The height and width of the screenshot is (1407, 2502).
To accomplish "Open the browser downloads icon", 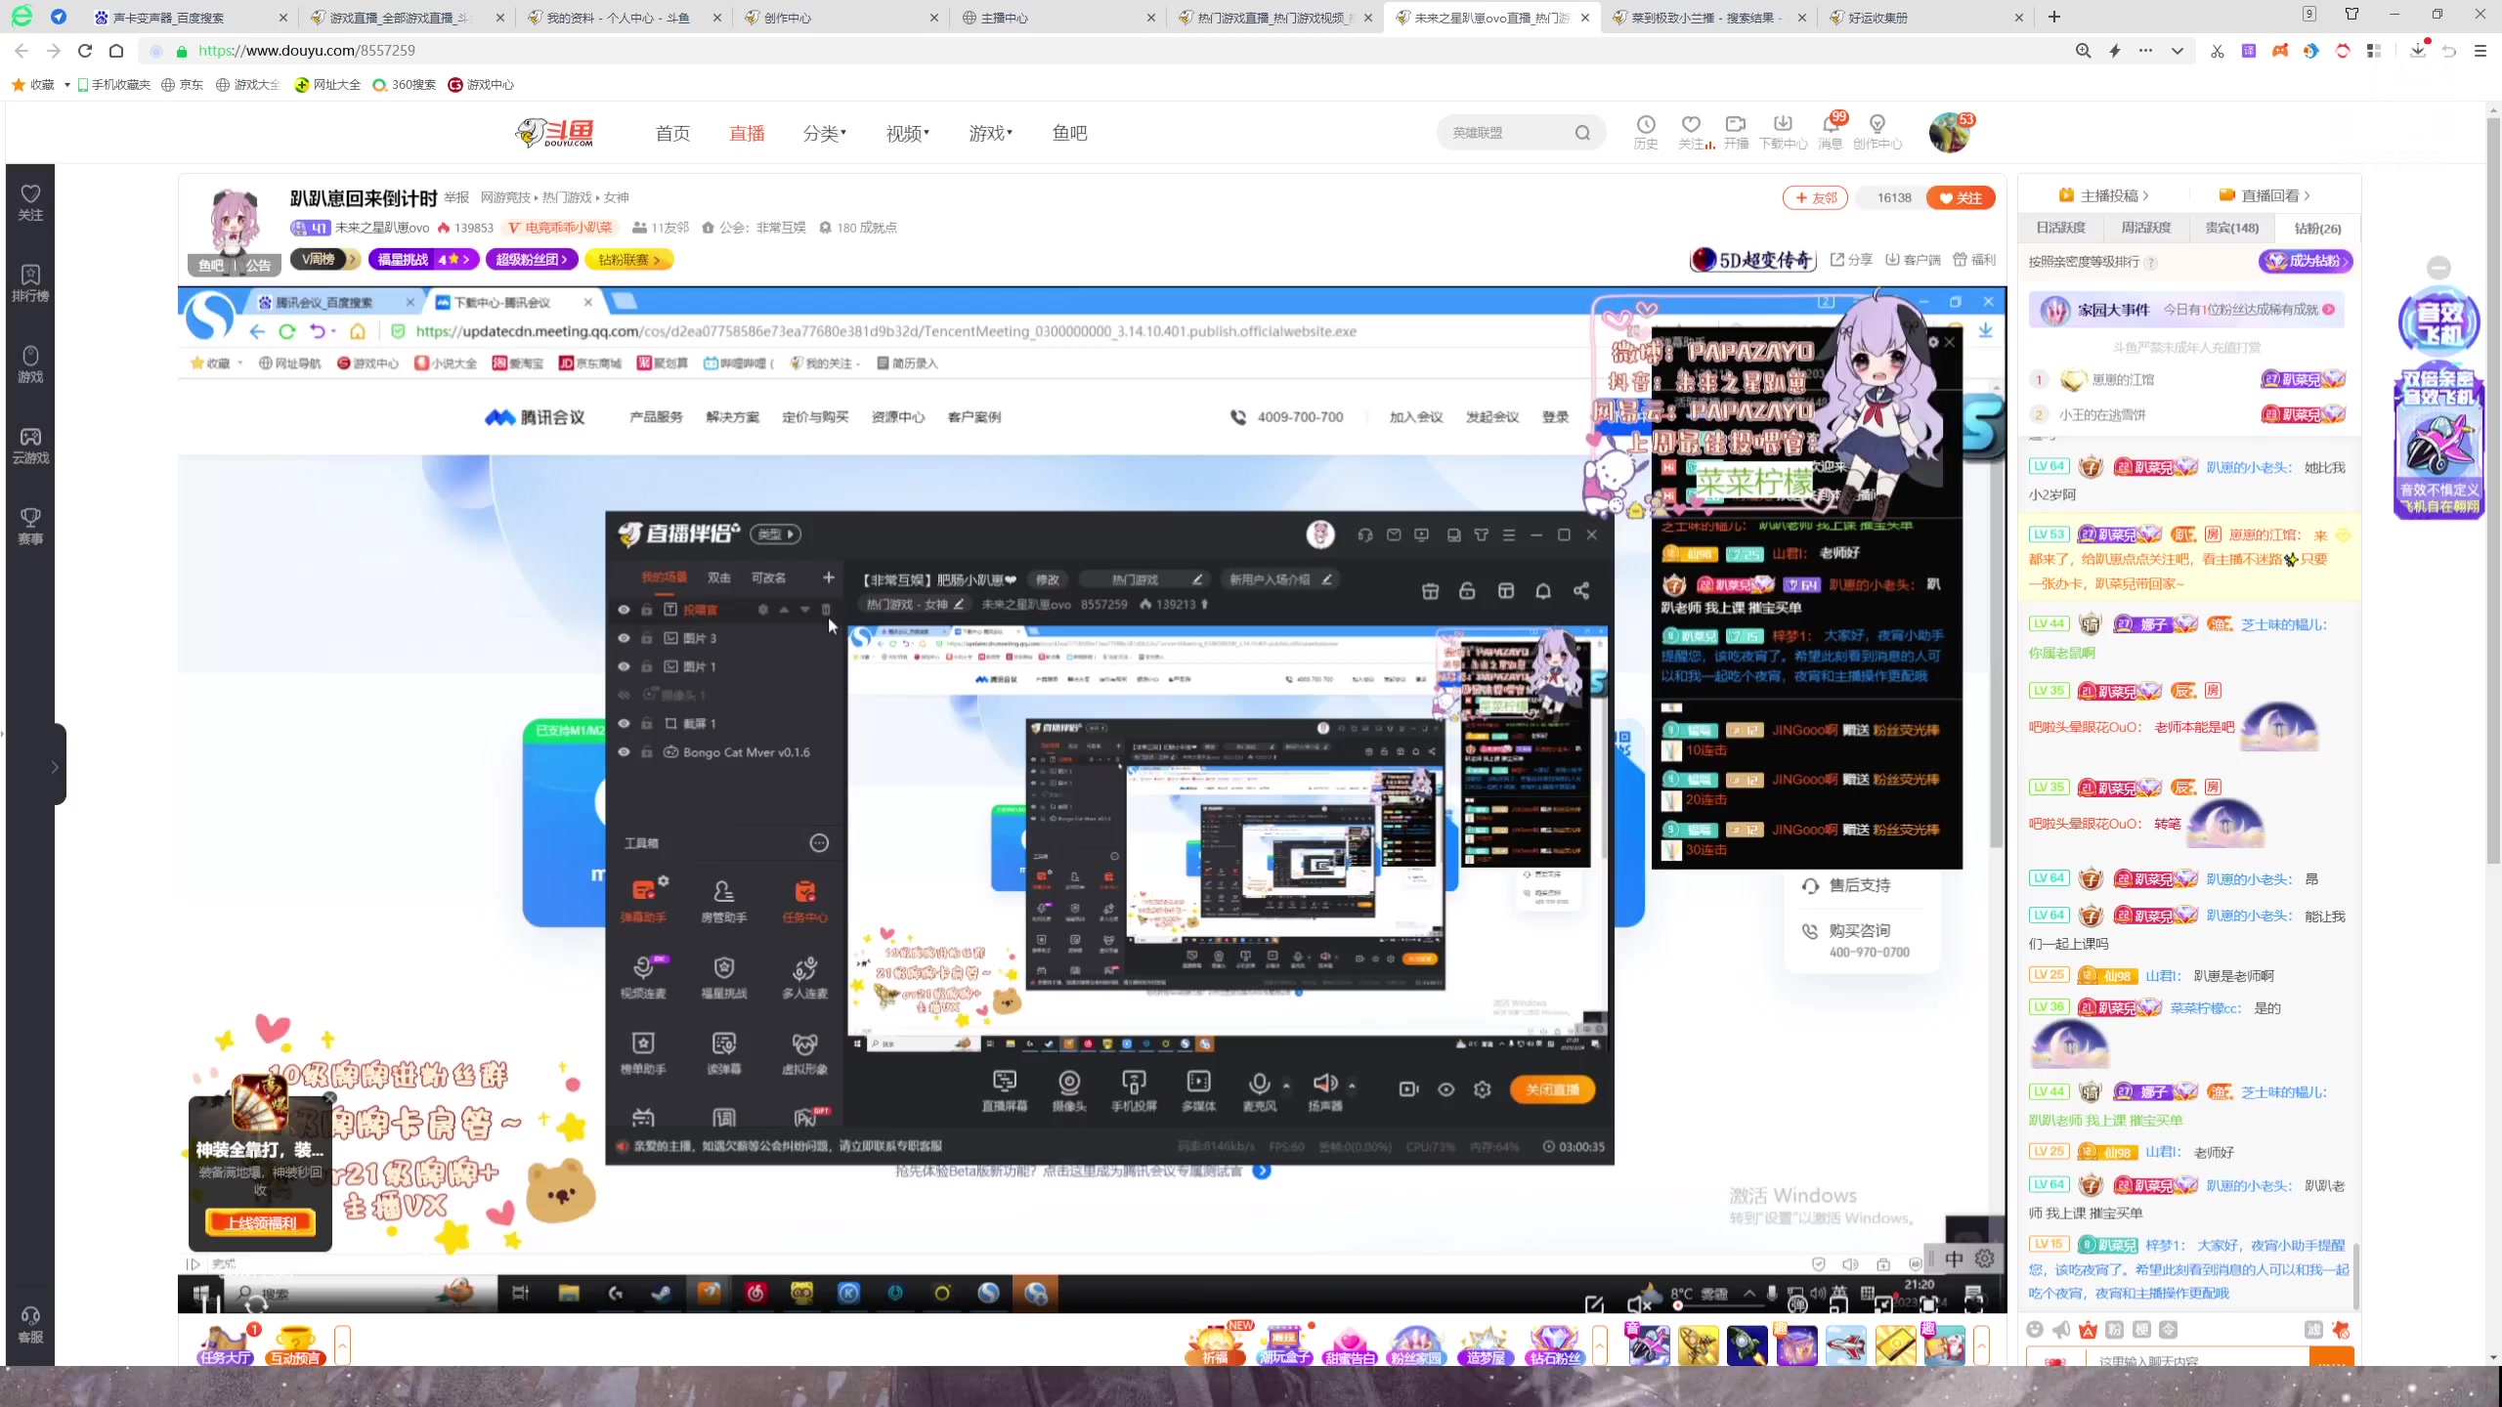I will 2418,51.
